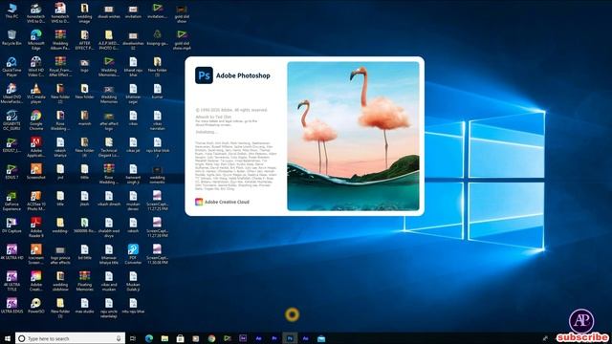Open the Recycle Bin
Screen dimensions: 612x344
click(x=11, y=38)
